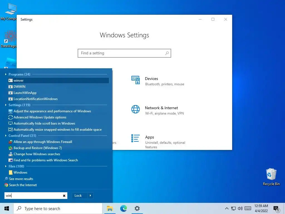The width and height of the screenshot is (285, 214).
Task: Open the Devices category link
Action: coord(151,79)
